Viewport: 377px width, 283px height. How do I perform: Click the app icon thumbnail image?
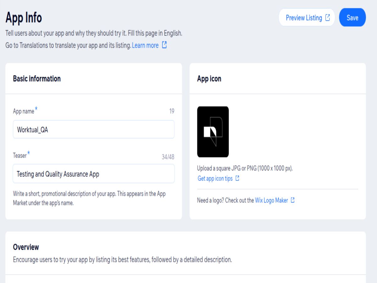[x=213, y=132]
